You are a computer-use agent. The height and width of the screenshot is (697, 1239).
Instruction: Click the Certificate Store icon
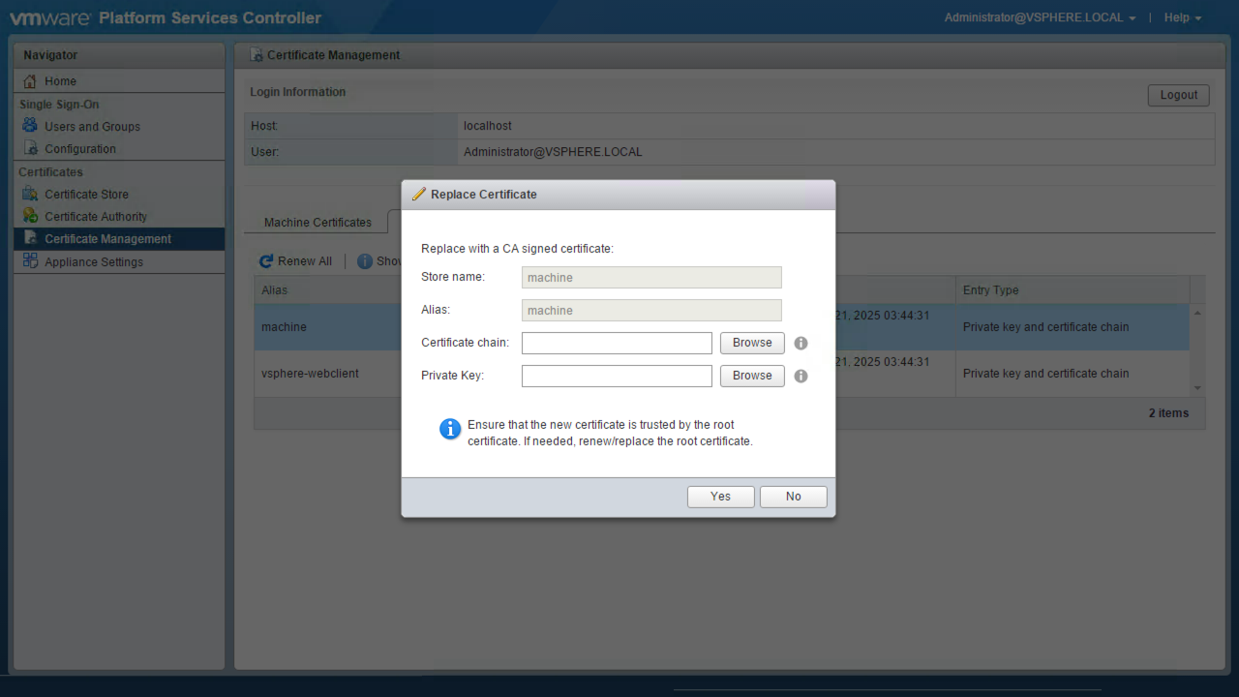[x=30, y=194]
